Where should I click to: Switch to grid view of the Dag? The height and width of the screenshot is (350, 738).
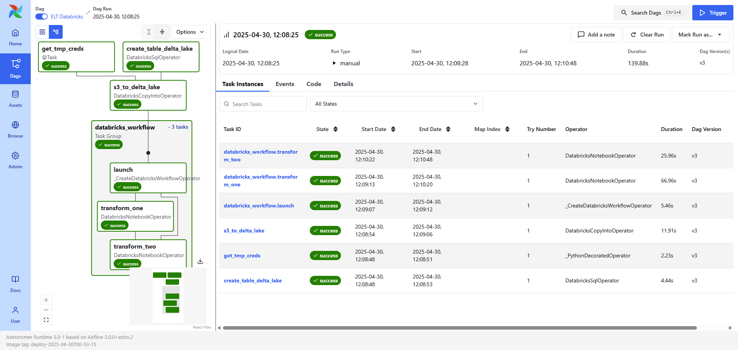[42, 32]
